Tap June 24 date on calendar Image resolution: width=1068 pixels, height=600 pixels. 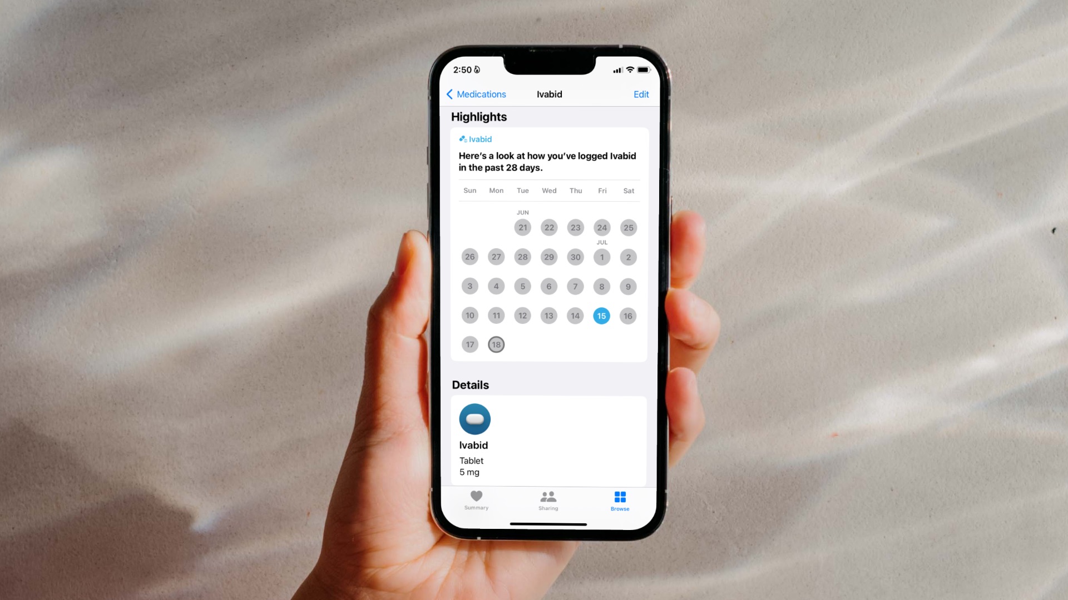point(601,227)
